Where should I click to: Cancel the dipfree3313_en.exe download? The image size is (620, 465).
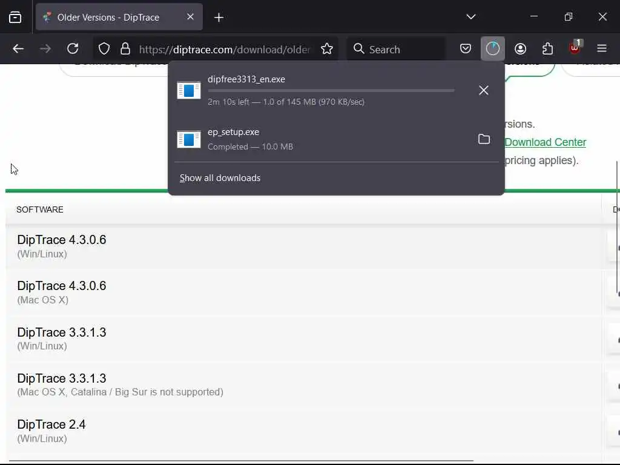[484, 90]
